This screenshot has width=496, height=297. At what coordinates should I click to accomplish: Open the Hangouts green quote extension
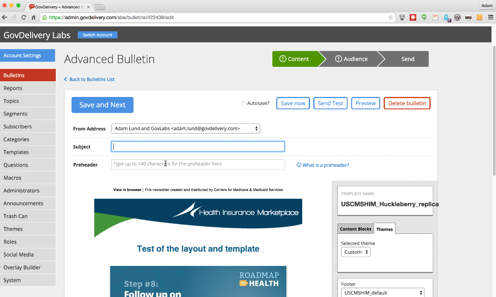click(424, 17)
